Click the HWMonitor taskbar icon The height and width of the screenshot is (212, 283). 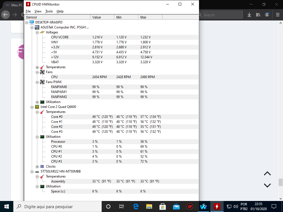pos(217,206)
